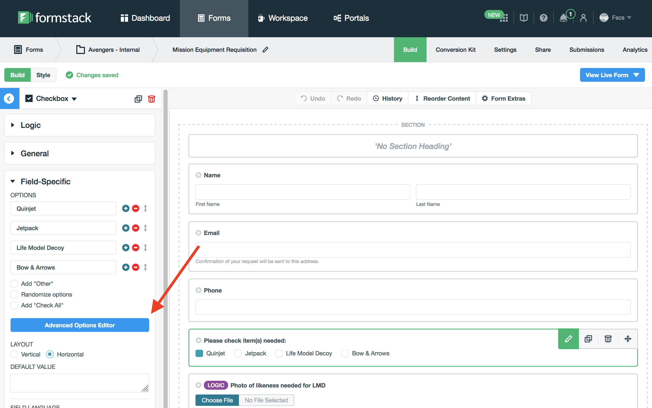Remove the Jetpack option with minus icon
Image resolution: width=652 pixels, height=408 pixels.
click(136, 228)
